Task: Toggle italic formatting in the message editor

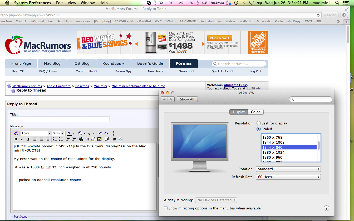Action: point(22,139)
